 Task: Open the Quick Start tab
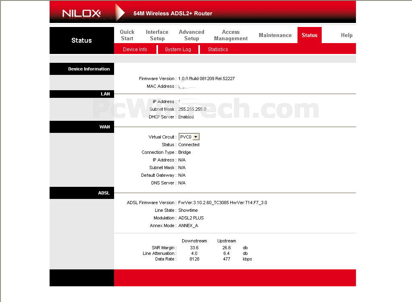point(127,35)
